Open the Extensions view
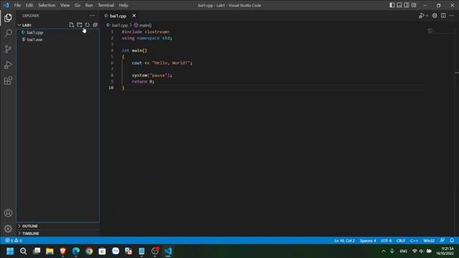This screenshot has height=258, width=459. (x=8, y=80)
